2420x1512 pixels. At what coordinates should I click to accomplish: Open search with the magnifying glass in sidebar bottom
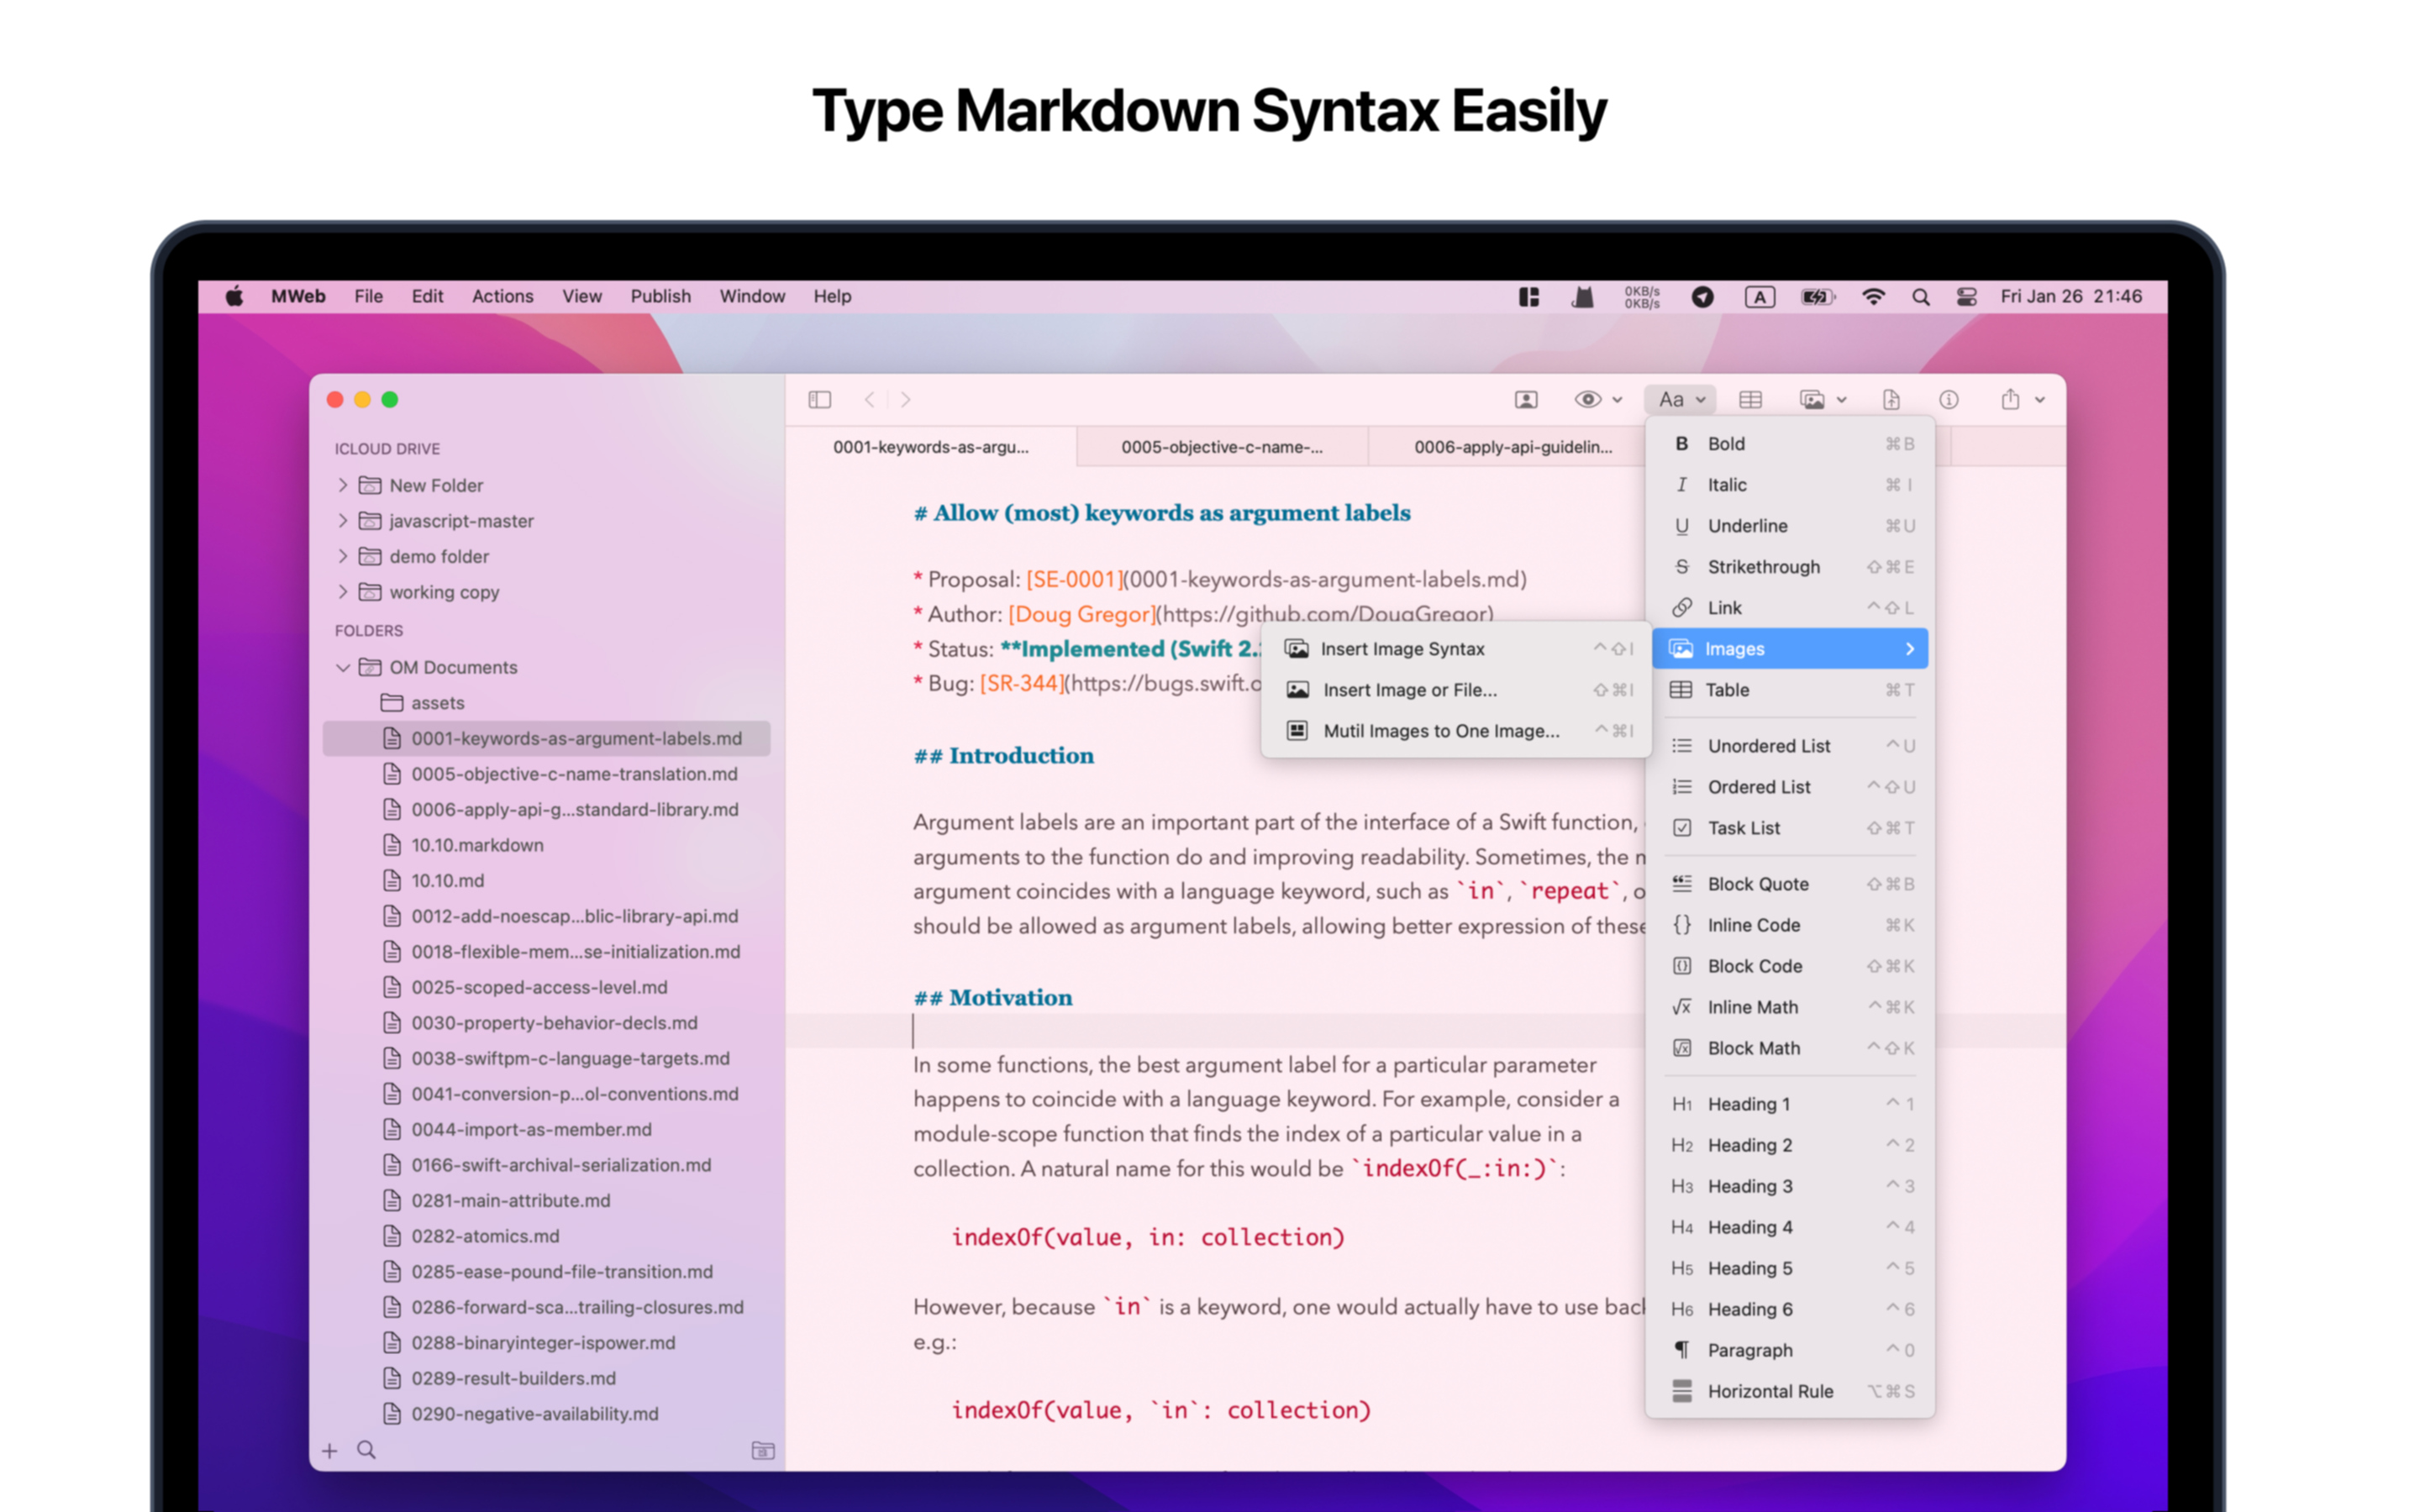(367, 1449)
